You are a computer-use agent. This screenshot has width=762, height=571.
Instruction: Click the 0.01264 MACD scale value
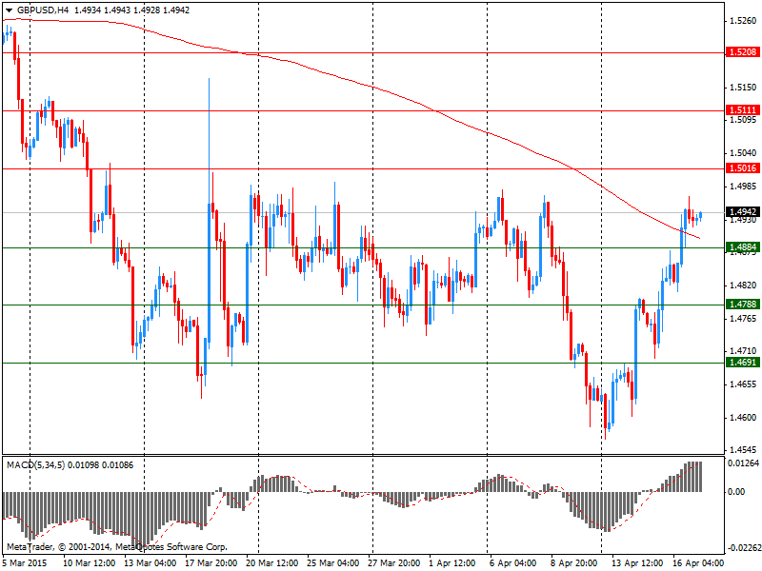[744, 463]
